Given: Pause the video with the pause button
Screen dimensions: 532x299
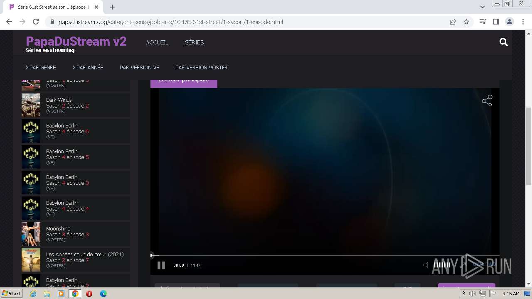Looking at the screenshot, I should 161,265.
